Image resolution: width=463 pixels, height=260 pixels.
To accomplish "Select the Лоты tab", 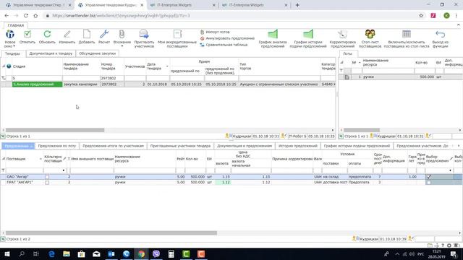I will pyautogui.click(x=347, y=53).
